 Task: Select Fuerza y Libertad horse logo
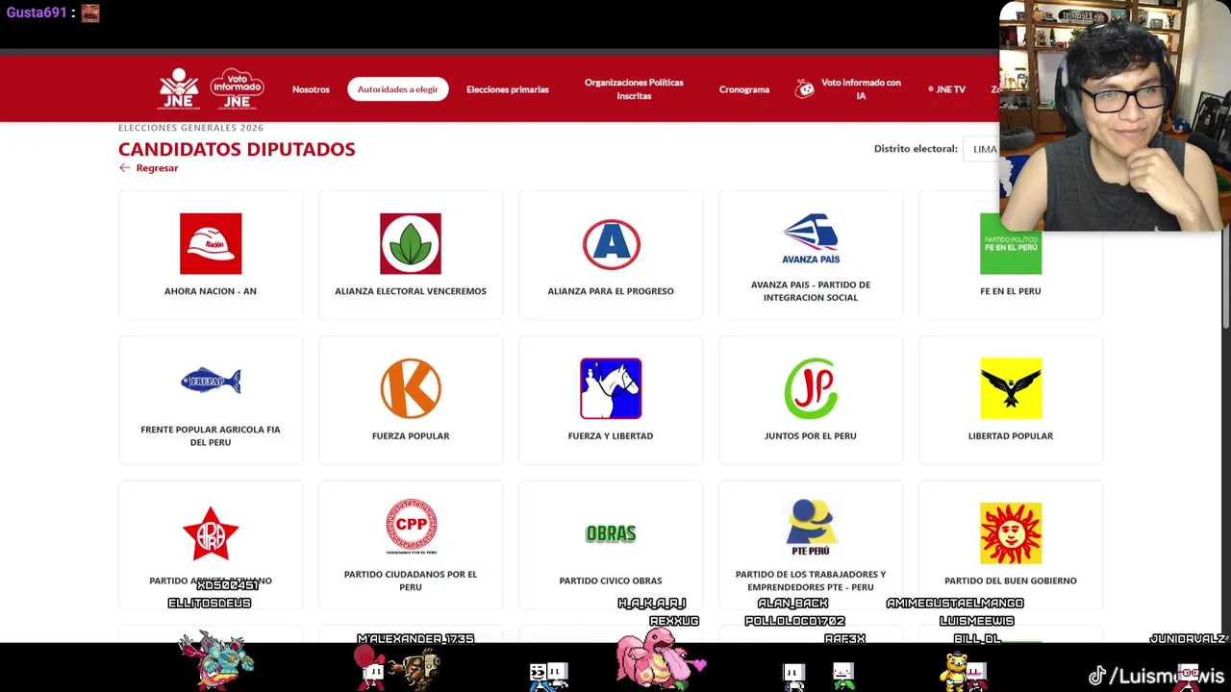[x=611, y=388]
